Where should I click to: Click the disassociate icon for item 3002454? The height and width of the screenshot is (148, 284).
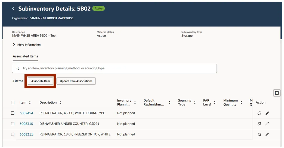(259, 113)
